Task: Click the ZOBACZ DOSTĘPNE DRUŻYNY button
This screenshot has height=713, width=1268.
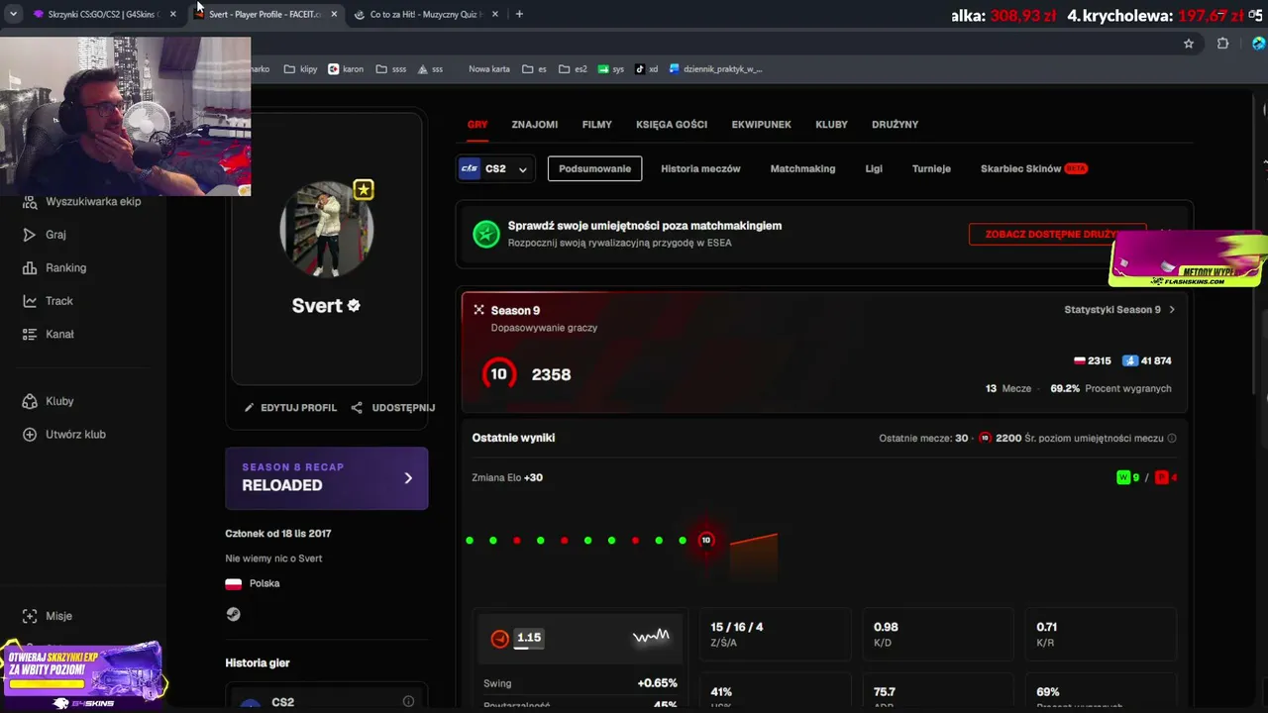Action: coord(1057,235)
